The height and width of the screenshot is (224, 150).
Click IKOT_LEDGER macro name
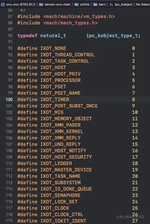[x=56, y=164]
